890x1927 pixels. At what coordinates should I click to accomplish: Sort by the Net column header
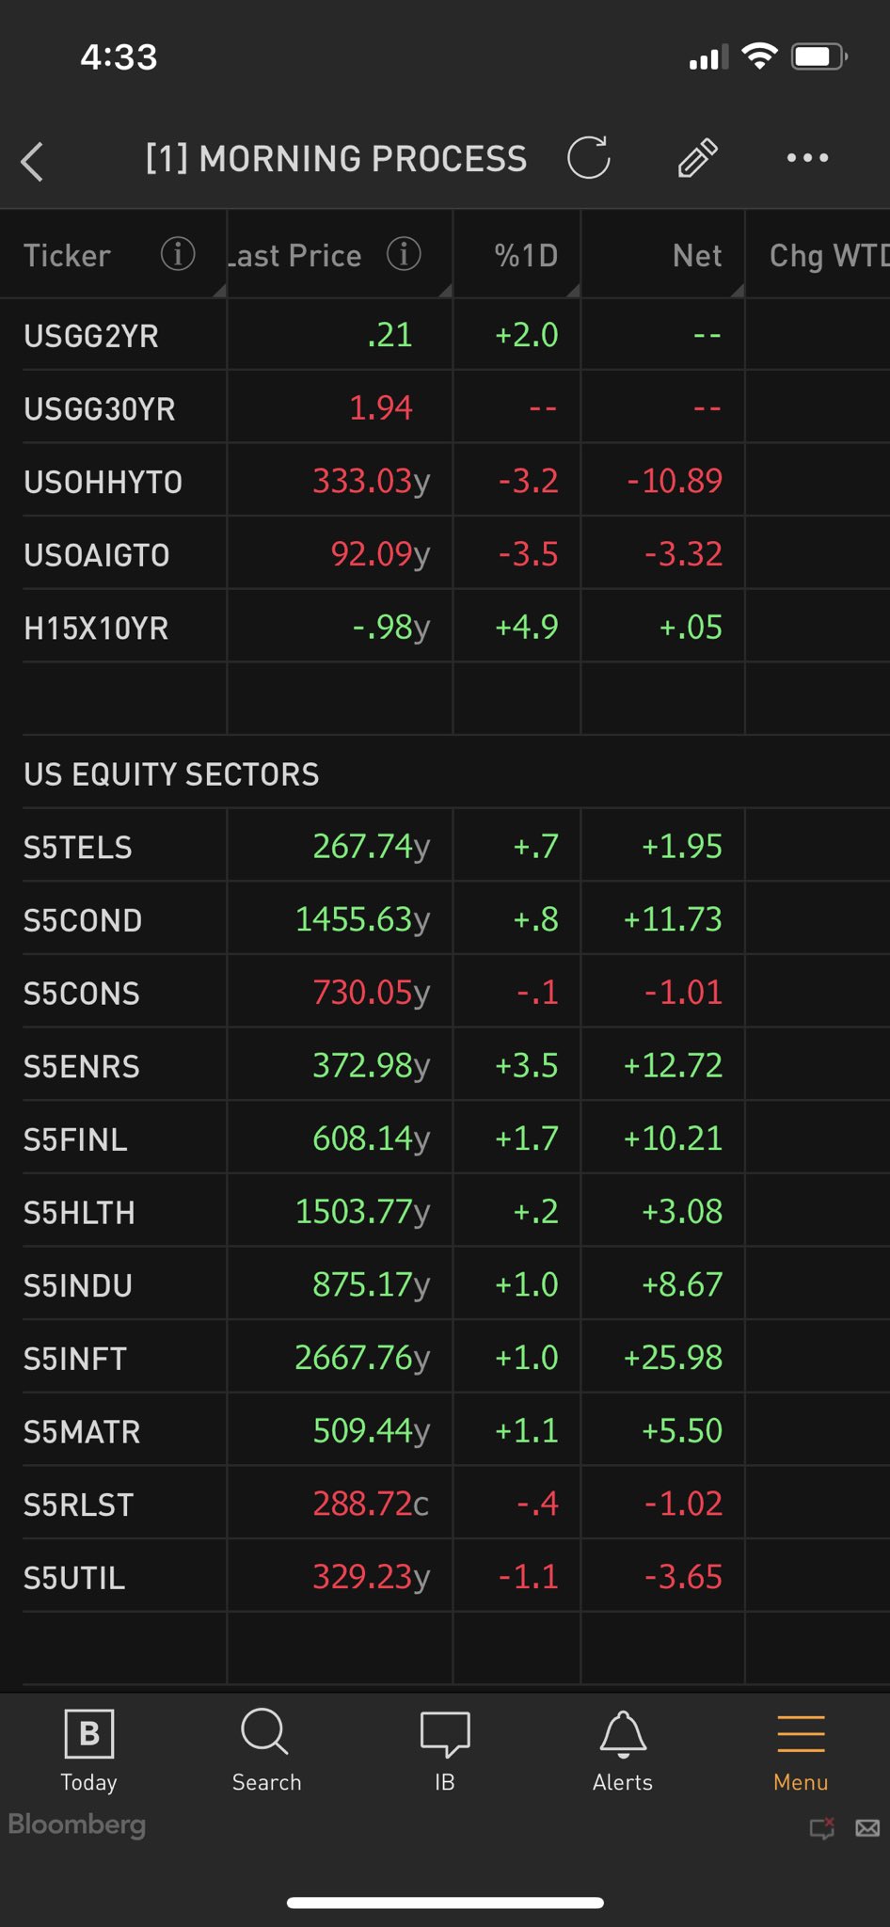[697, 256]
